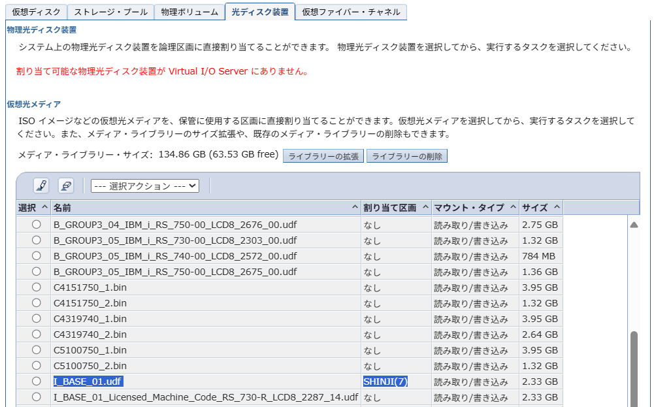
Task: Click the C4151750_2.bin file name
Action: pos(90,303)
